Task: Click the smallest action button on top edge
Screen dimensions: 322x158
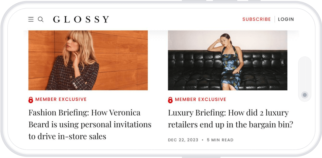Action: tap(254, 1)
